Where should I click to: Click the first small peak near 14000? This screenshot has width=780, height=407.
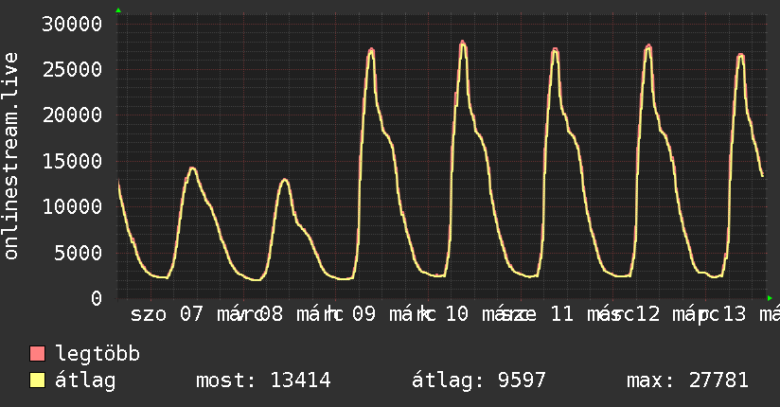(192, 168)
